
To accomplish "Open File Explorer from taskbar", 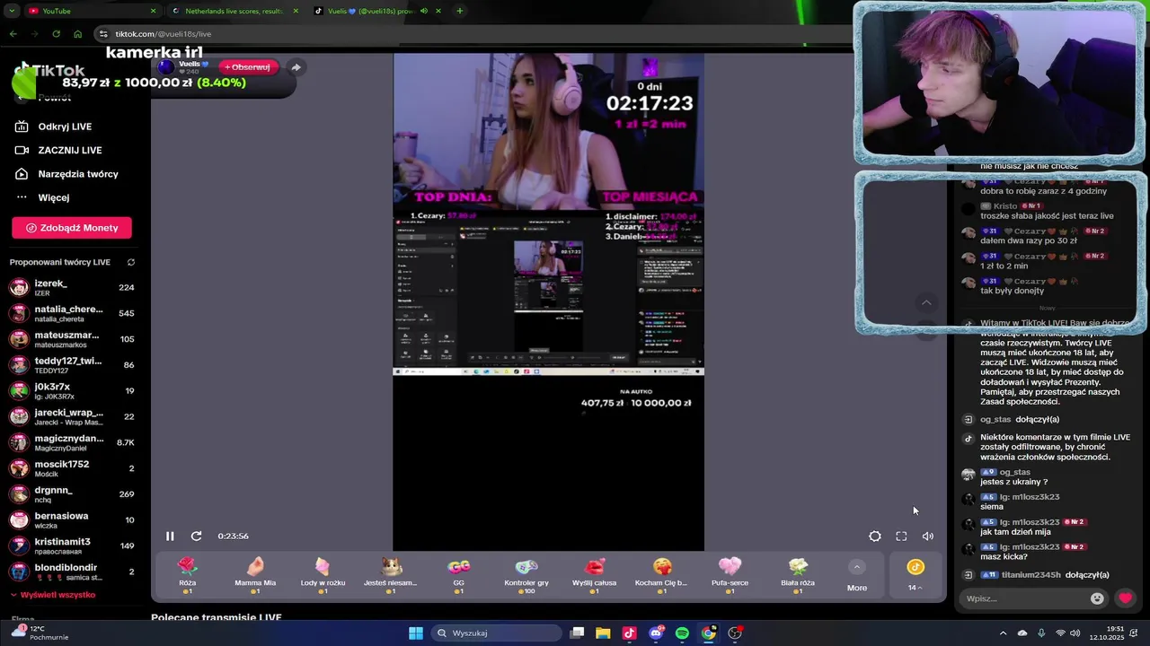I will click(x=603, y=633).
